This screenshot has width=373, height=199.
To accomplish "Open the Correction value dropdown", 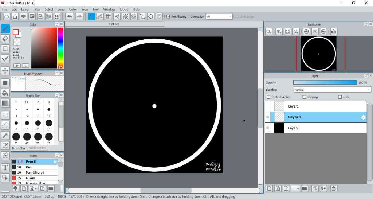I will click(230, 17).
